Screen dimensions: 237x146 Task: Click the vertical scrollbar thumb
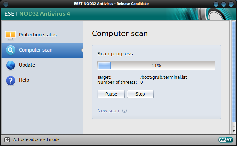tap(234, 72)
